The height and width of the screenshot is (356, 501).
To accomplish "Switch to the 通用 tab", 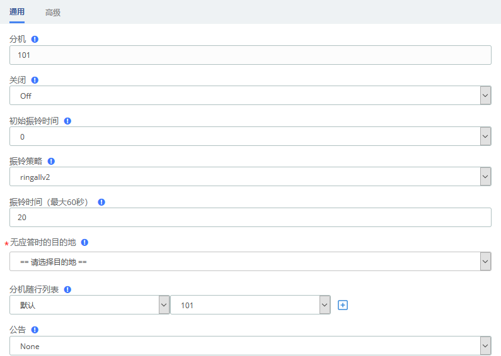I will [x=17, y=12].
